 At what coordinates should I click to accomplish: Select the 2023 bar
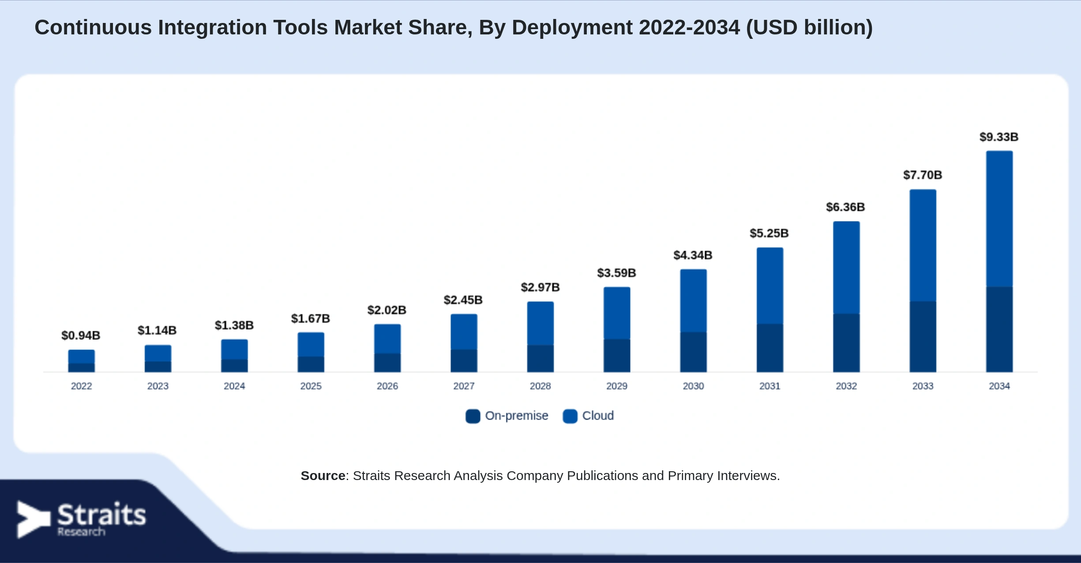[158, 358]
